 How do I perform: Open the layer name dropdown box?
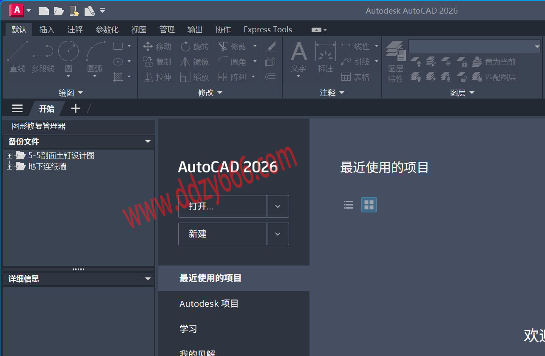(x=474, y=46)
